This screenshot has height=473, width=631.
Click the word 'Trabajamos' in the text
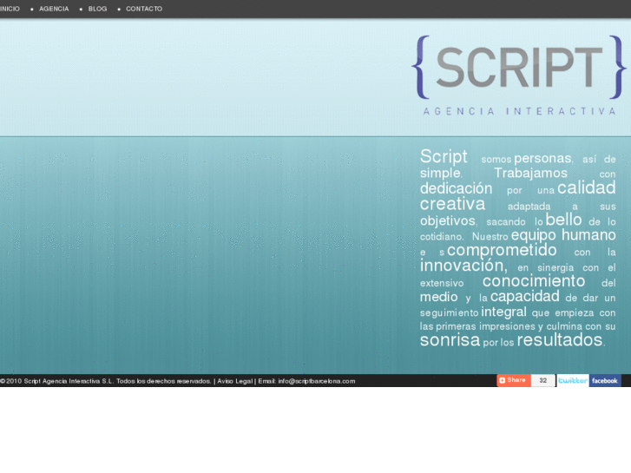coord(530,173)
